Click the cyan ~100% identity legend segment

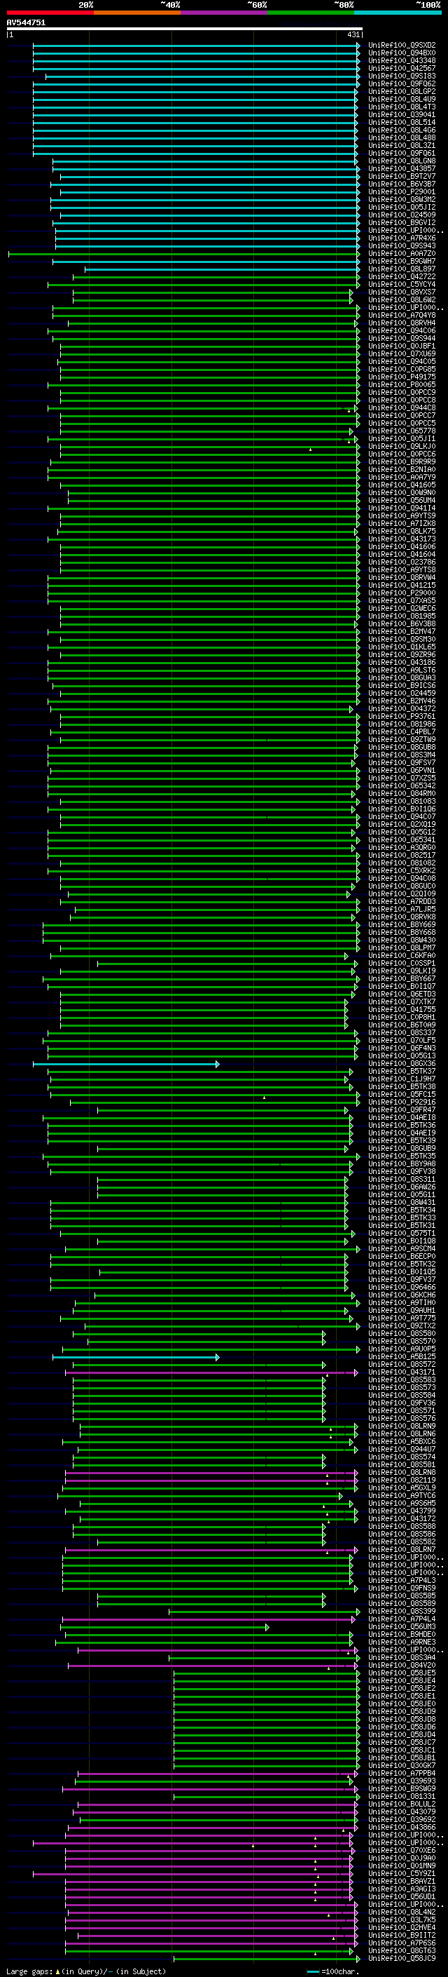click(x=398, y=13)
